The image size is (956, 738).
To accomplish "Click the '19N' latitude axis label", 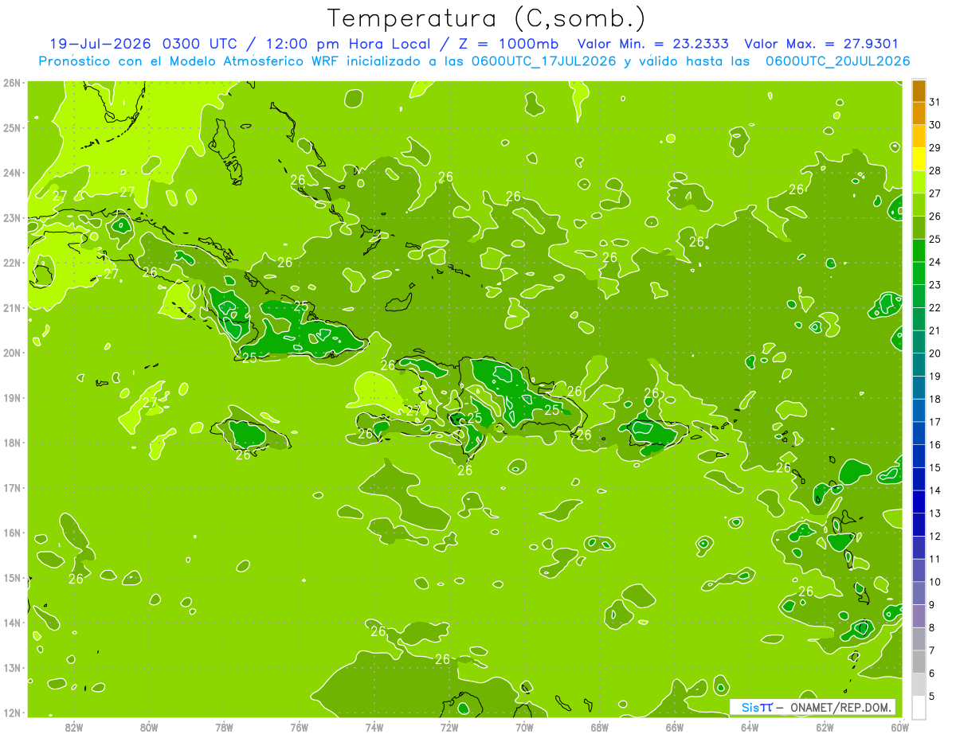I will 12,397.
